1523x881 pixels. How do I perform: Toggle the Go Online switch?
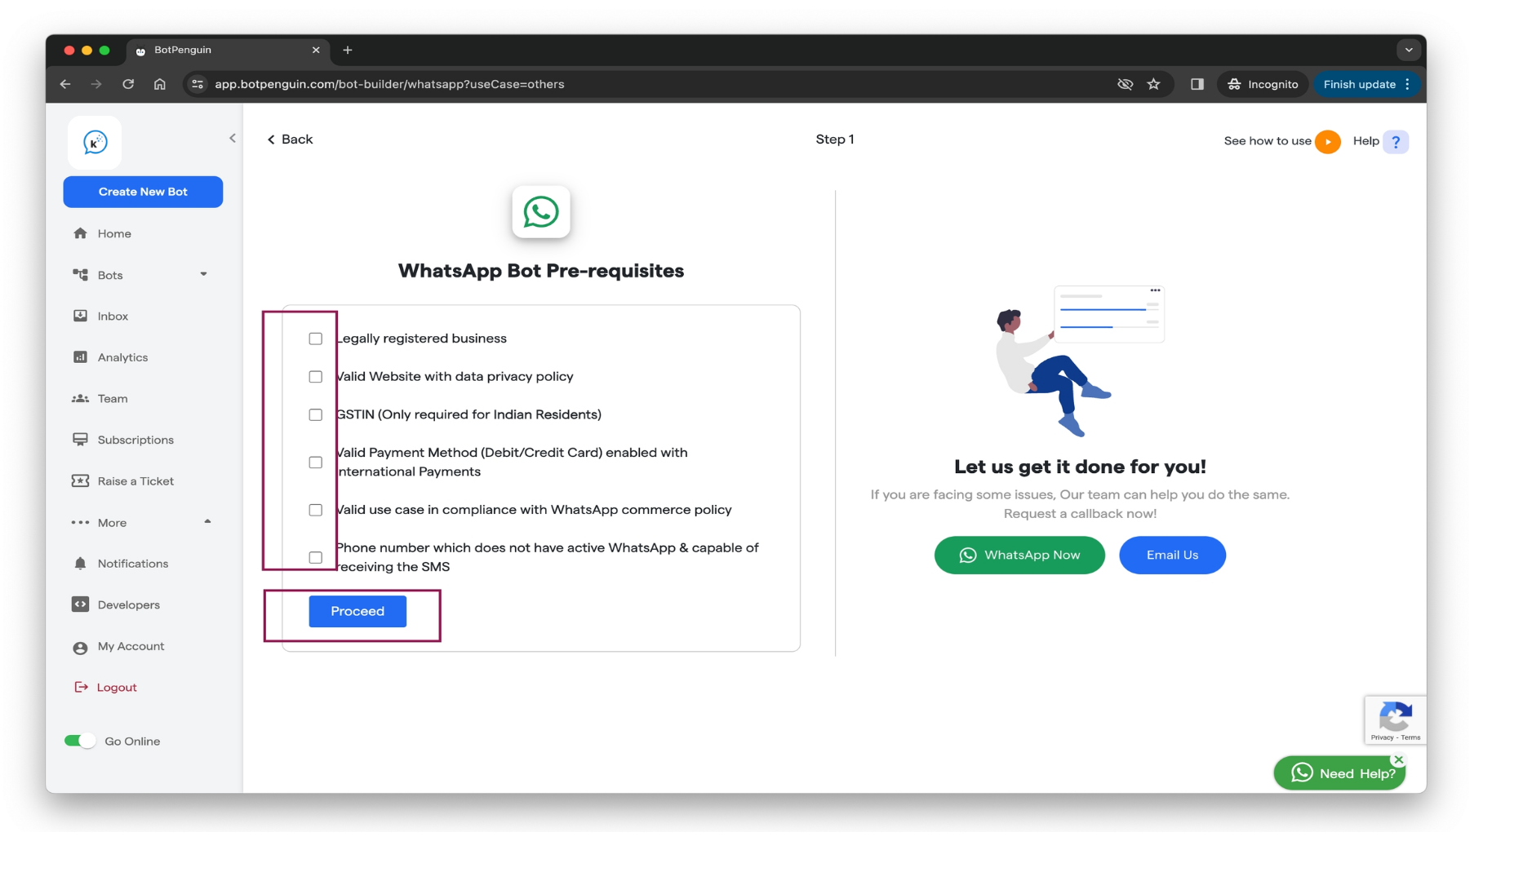click(x=80, y=741)
